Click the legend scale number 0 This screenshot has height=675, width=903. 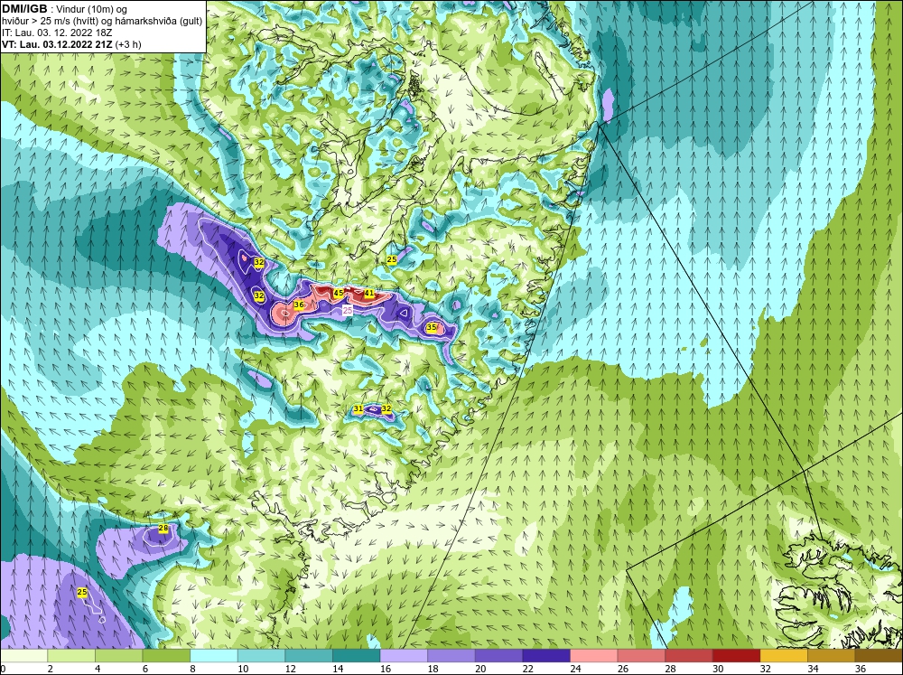pyautogui.click(x=3, y=669)
